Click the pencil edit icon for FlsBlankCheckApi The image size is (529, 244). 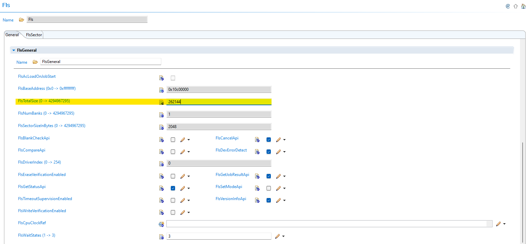point(182,140)
